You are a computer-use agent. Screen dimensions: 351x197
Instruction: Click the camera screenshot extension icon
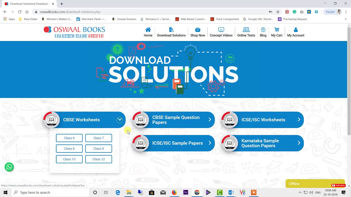(302, 12)
